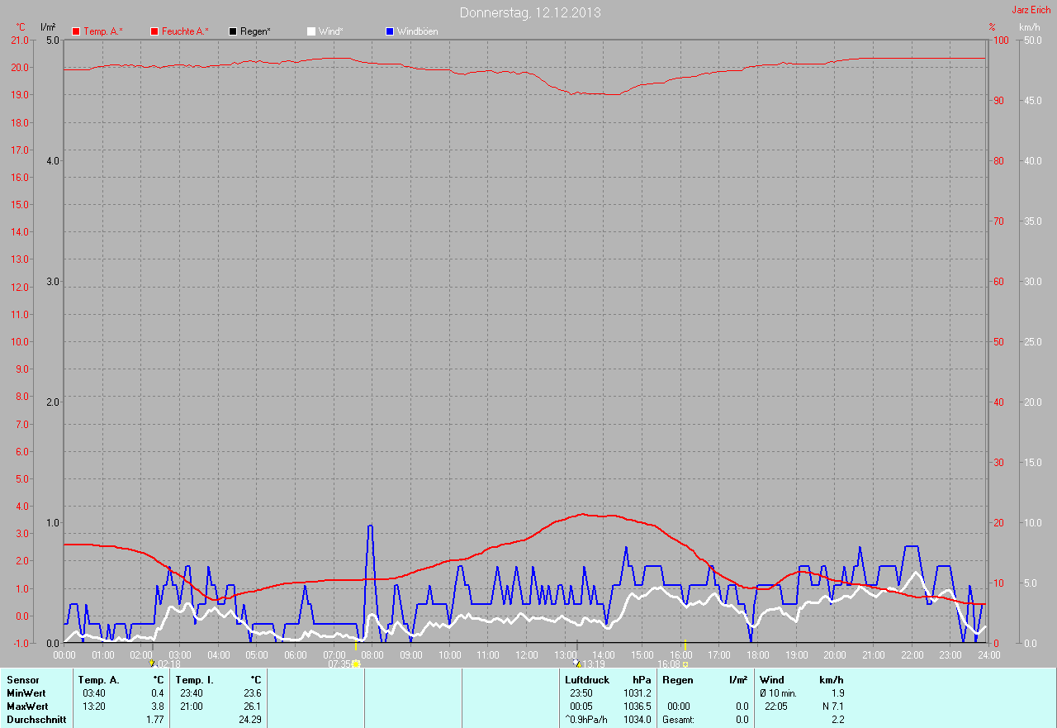Click the 24:00 time axis label
The image size is (1057, 728).
[x=988, y=655]
